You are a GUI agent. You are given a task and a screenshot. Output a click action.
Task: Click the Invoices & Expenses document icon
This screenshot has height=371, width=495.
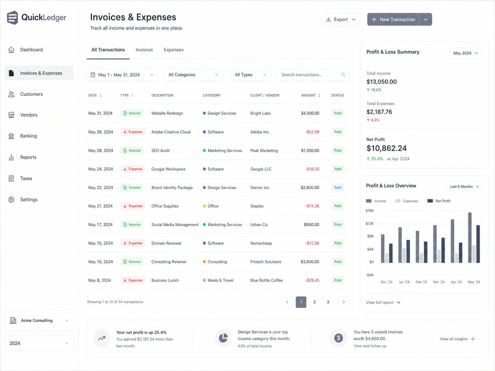[x=11, y=73]
